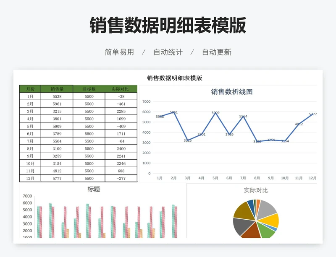Viewport: 336px width, 257px height.
Task: Select the sales cell 5564 in table
Action: 57,141
